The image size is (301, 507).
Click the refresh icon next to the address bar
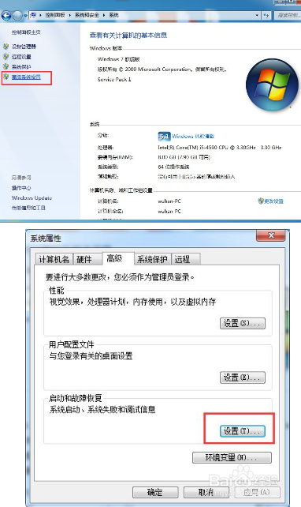266,15
